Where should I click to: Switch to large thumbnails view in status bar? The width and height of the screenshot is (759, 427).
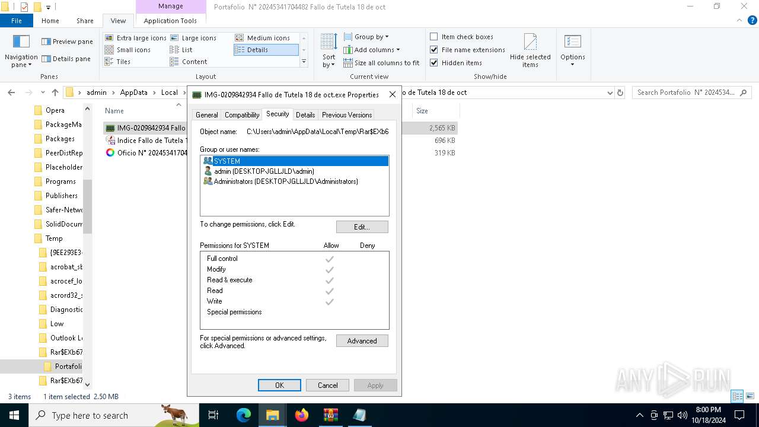(750, 396)
